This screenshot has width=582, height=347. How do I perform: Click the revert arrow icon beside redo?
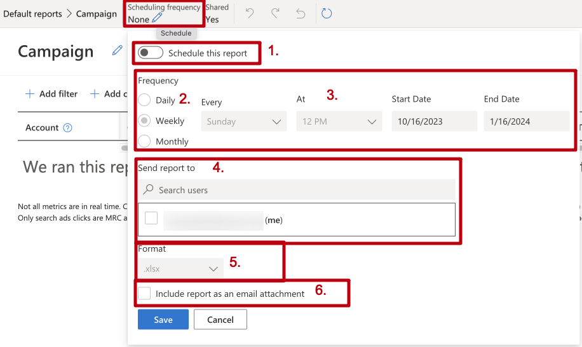click(301, 14)
